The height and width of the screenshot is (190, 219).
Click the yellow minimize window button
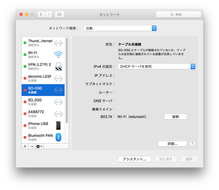(x=27, y=14)
